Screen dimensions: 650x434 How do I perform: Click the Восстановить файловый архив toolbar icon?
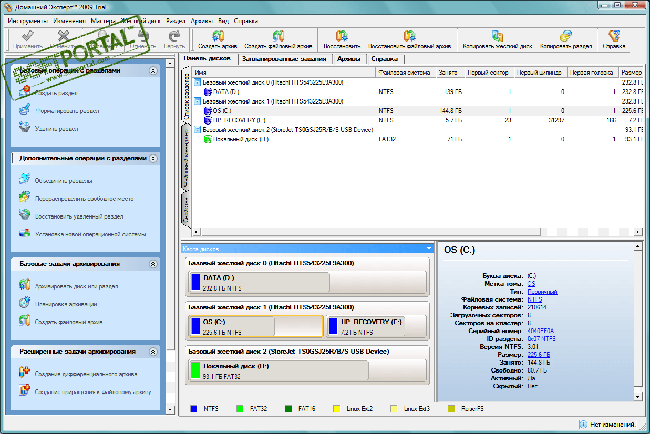pyautogui.click(x=409, y=36)
